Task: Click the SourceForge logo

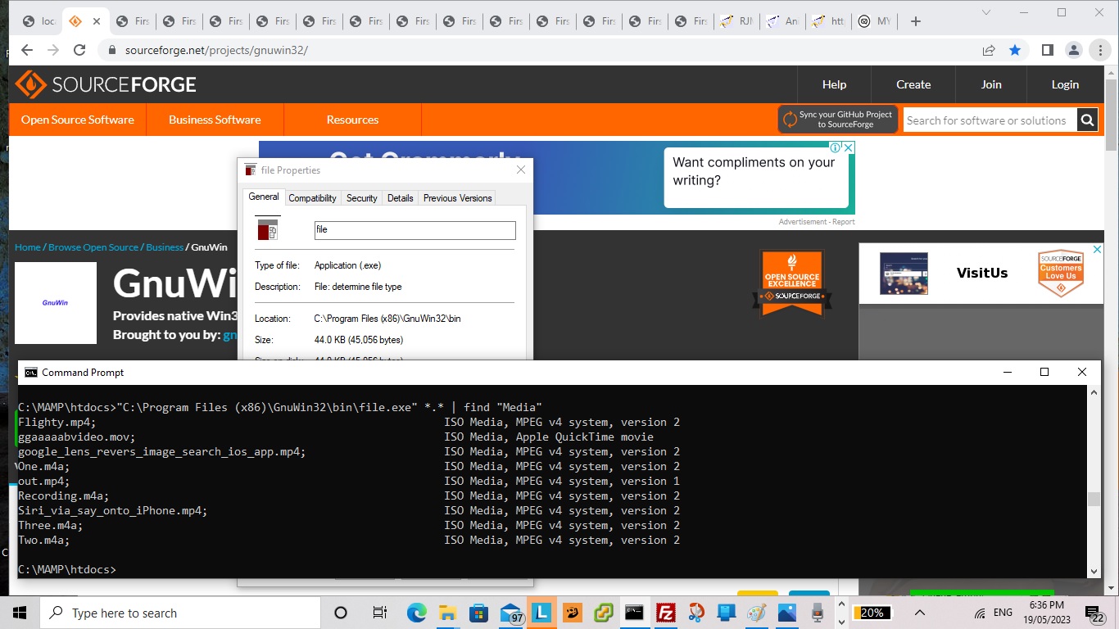Action: tap(106, 84)
